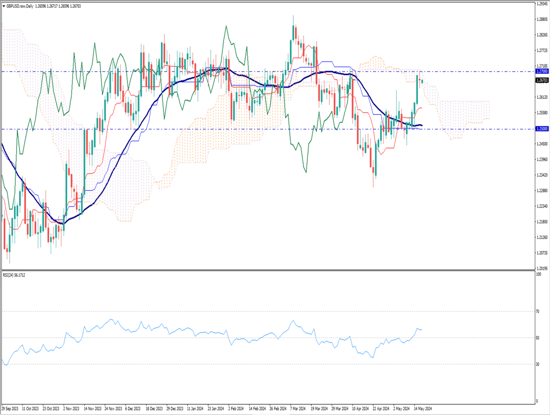
Task: Click the 29 Sep 2023 date label
Action: 10,409
